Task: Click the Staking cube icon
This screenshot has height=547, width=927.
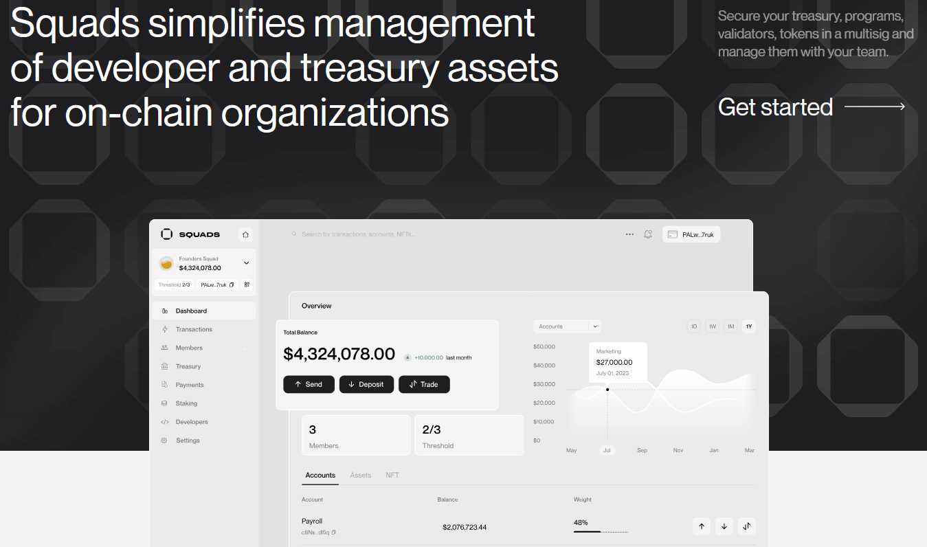Action: pos(165,403)
